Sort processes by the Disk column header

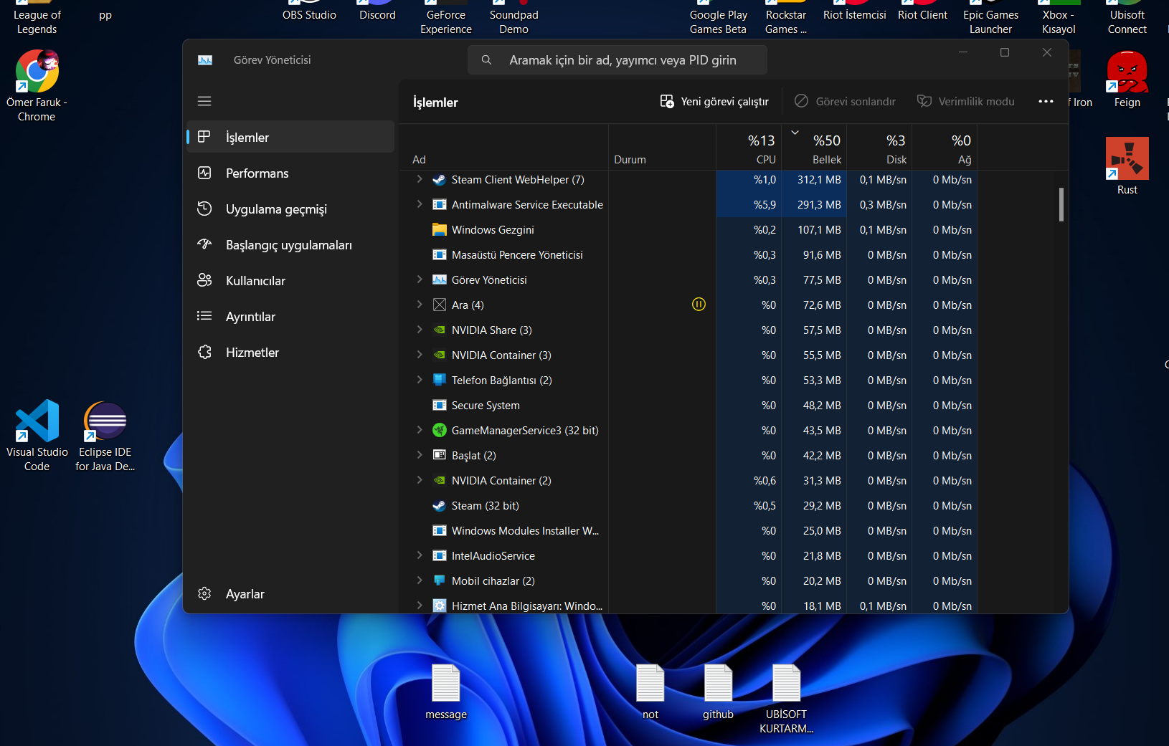[x=879, y=148]
